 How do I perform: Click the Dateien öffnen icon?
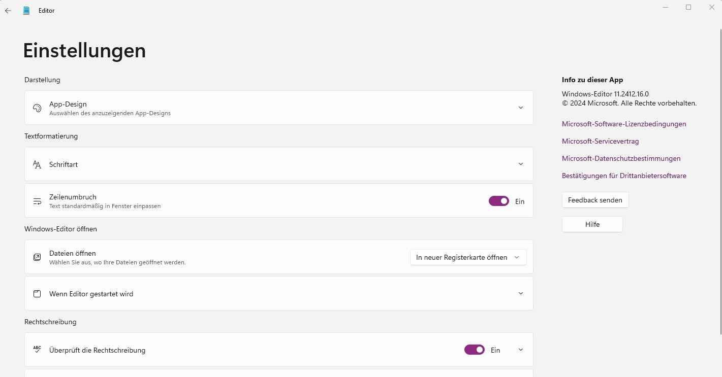pyautogui.click(x=37, y=257)
